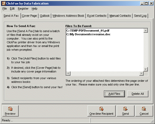Open the Help menu
The image size is (155, 124).
coord(35,8)
